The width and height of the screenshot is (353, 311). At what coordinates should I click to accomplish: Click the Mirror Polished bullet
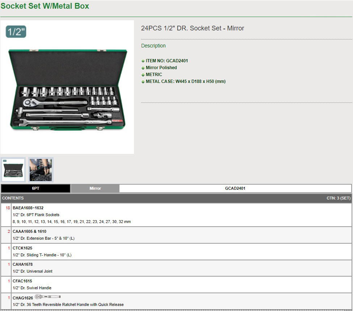pyautogui.click(x=161, y=68)
